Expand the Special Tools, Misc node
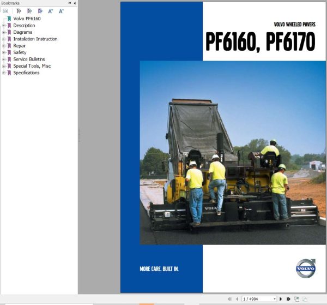The width and height of the screenshot is (327, 305). 4,66
